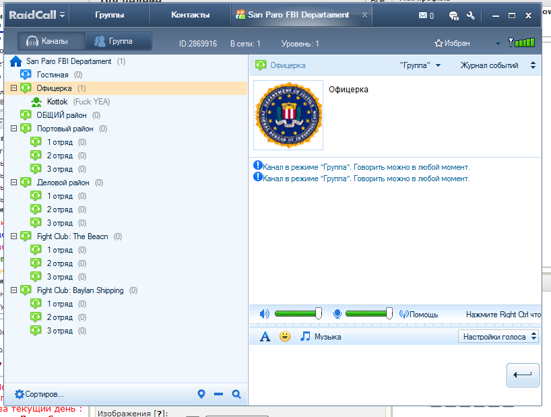551x417 pixels.
Task: Open the "Группа" channel mode dropdown
Action: click(420, 65)
